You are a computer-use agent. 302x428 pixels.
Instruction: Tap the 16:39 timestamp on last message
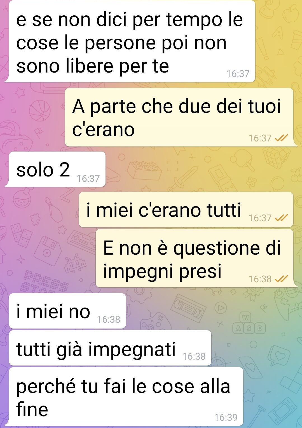click(x=226, y=417)
